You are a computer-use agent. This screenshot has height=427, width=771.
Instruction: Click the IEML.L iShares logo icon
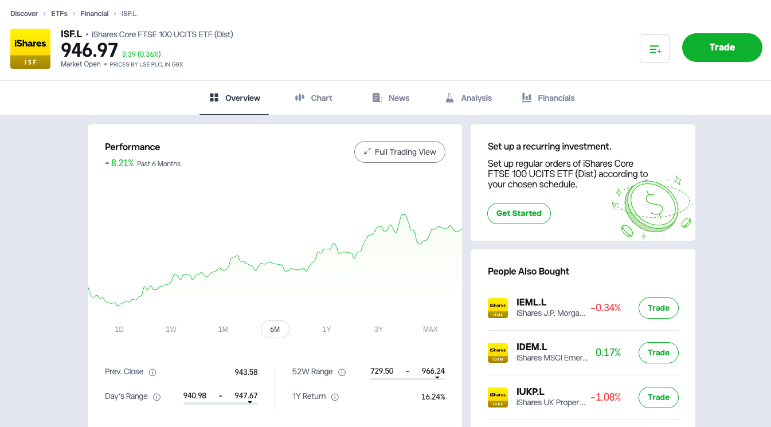498,308
